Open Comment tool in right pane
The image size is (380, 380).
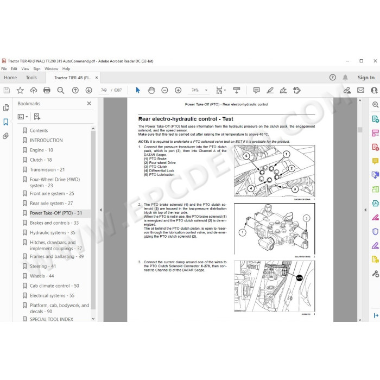point(375,161)
